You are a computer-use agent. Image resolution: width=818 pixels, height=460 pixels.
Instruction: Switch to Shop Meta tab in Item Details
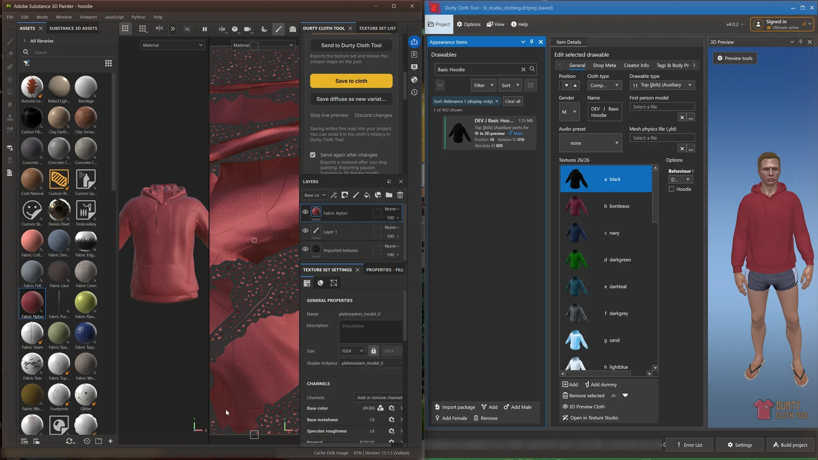click(x=604, y=65)
